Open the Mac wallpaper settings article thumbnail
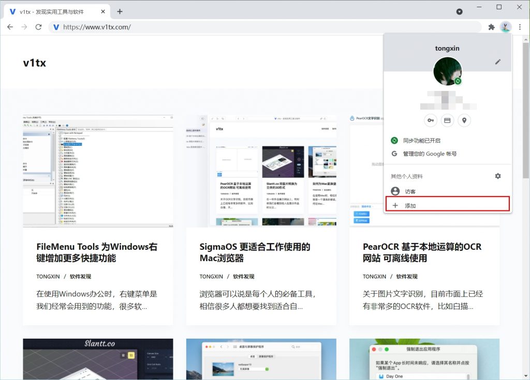 point(261,359)
